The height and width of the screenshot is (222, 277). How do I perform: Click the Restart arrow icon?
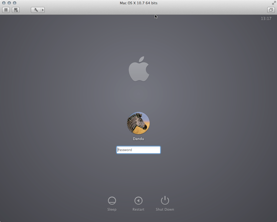(138, 201)
